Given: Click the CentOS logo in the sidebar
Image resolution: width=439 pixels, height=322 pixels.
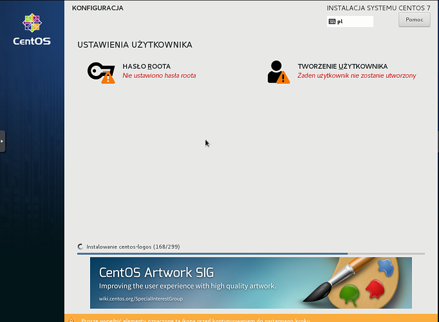Looking at the screenshot, I should pos(32,30).
